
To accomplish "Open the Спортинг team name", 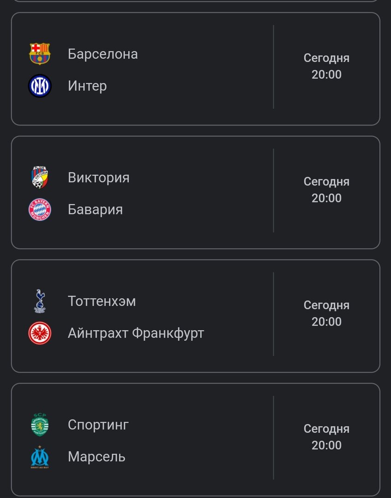I will pyautogui.click(x=98, y=425).
